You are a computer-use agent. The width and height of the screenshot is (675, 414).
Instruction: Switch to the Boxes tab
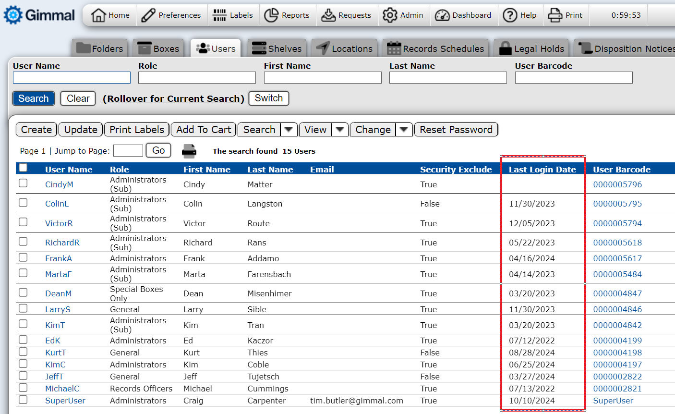pyautogui.click(x=158, y=49)
